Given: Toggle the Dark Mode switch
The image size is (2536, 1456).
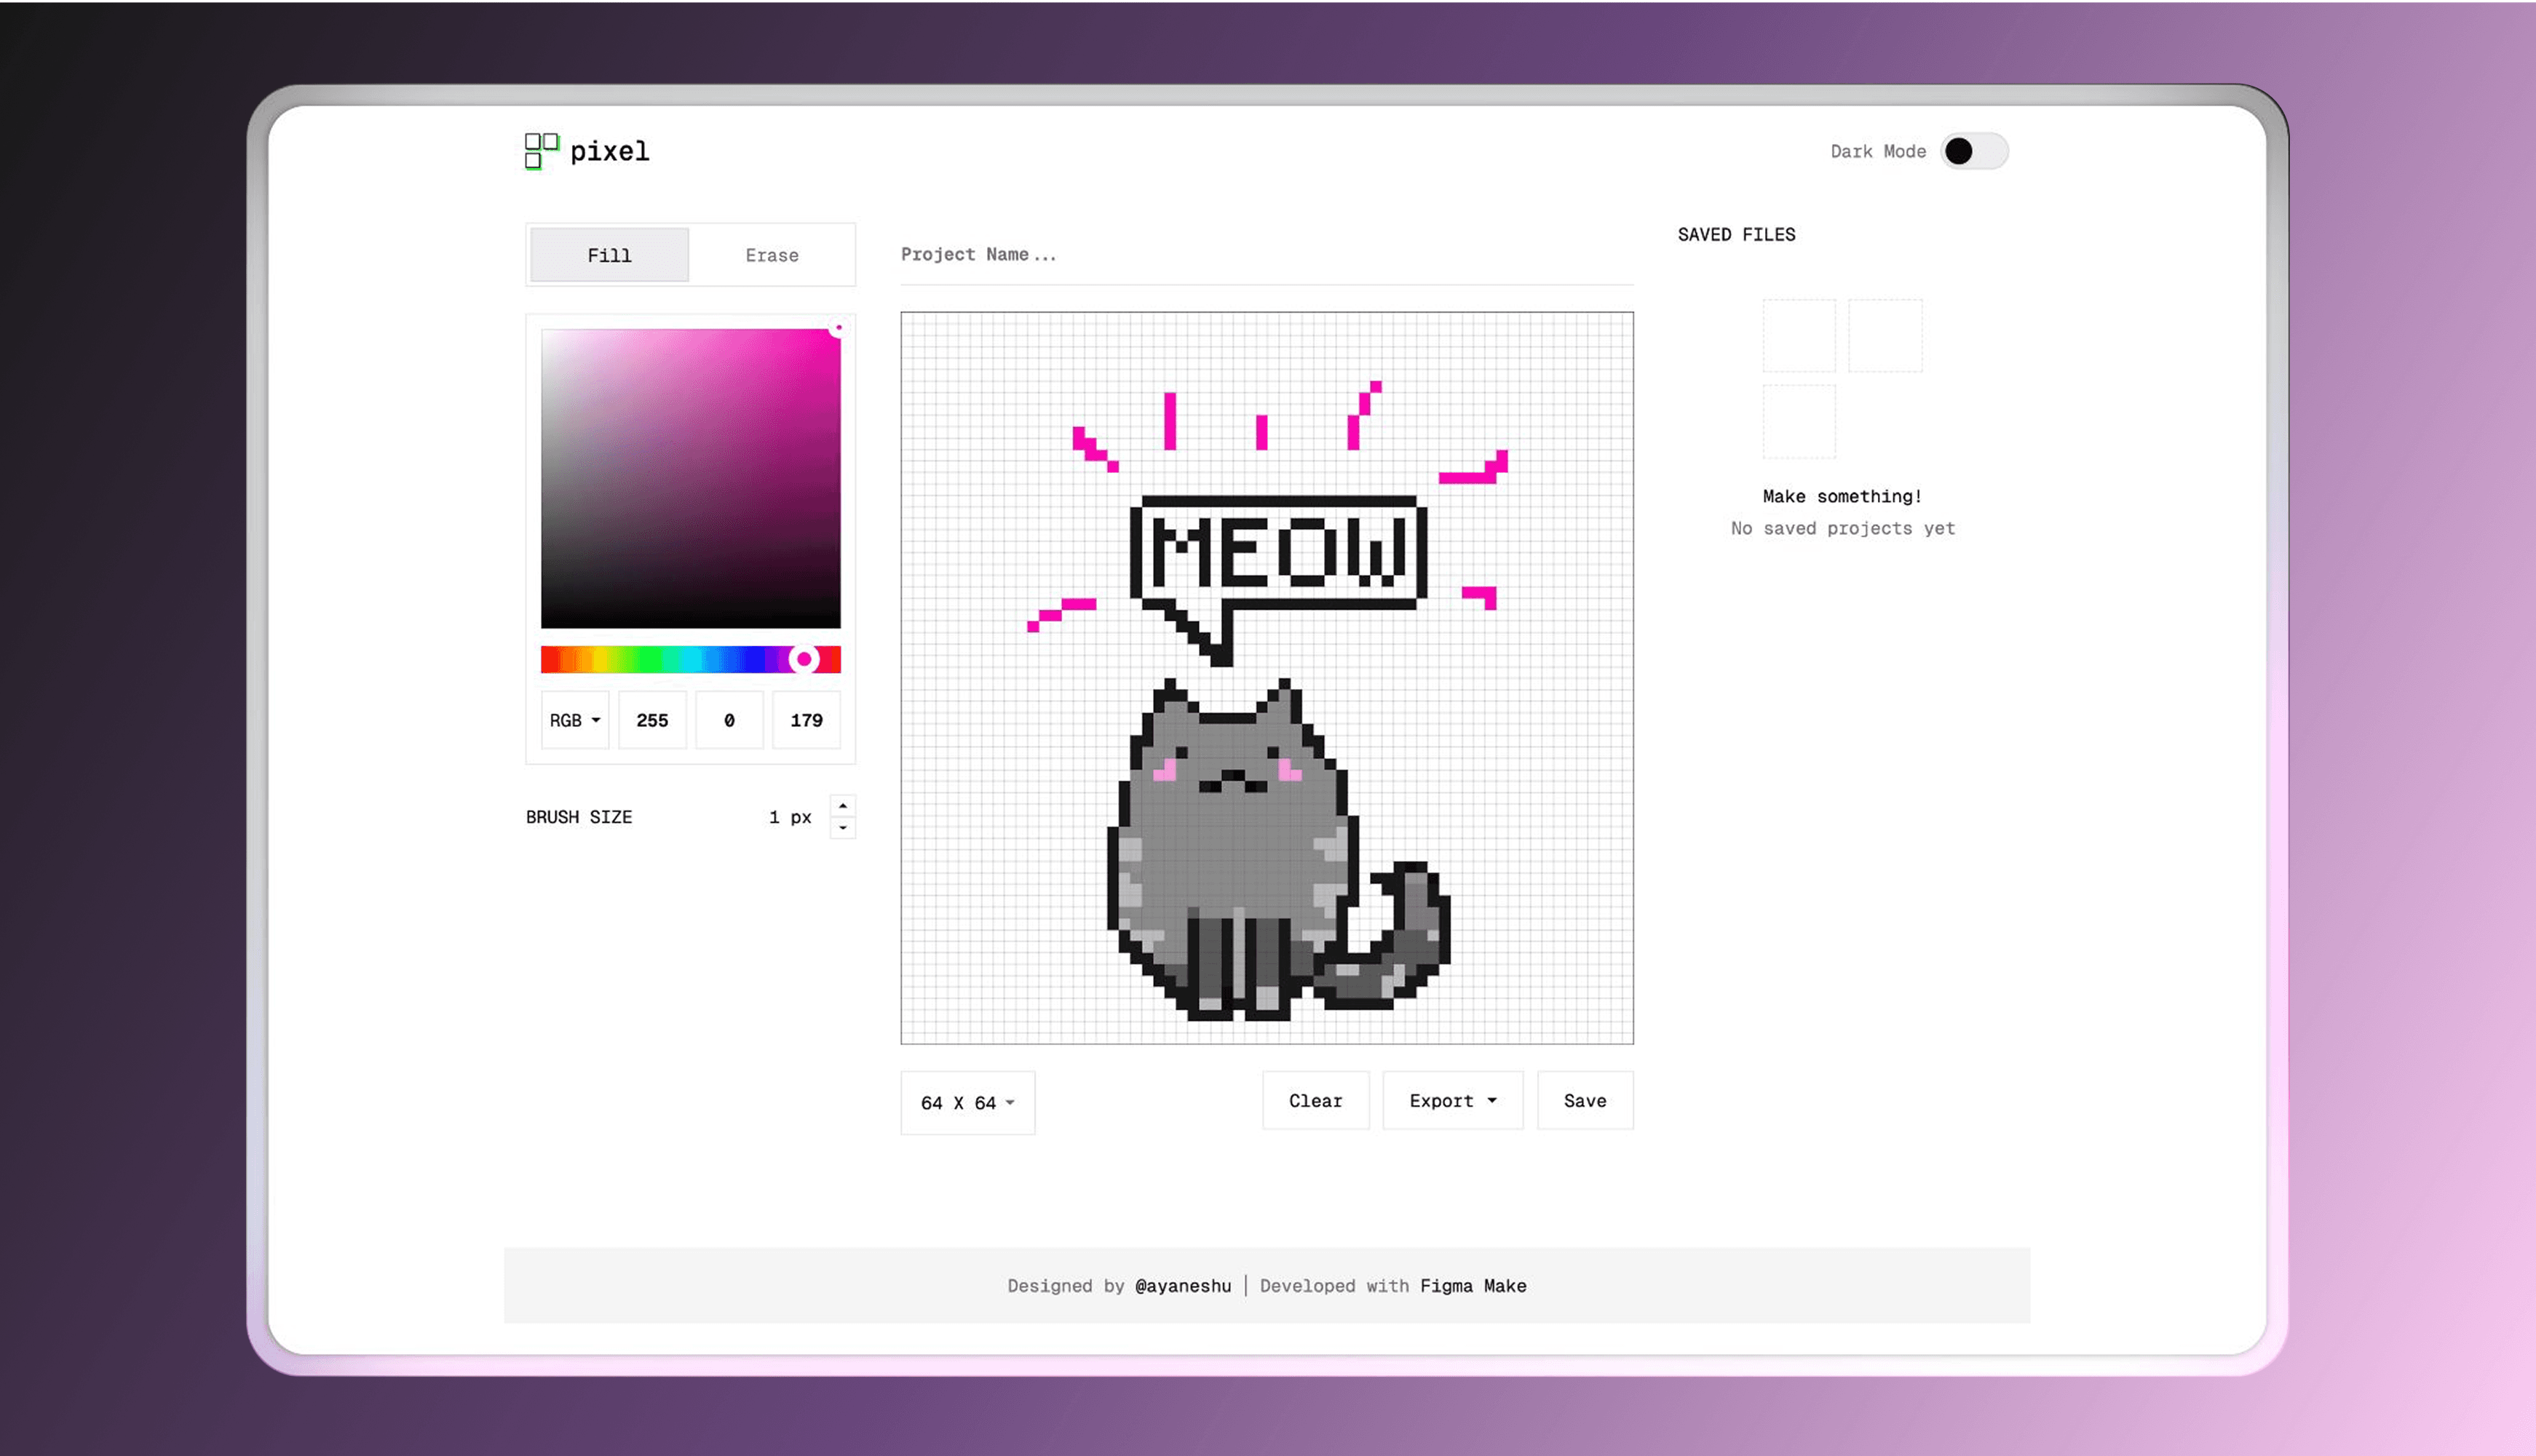Looking at the screenshot, I should coord(1974,151).
